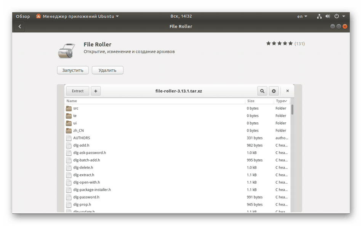Go back with the header back arrow
The height and width of the screenshot is (226, 362).
coord(19,27)
